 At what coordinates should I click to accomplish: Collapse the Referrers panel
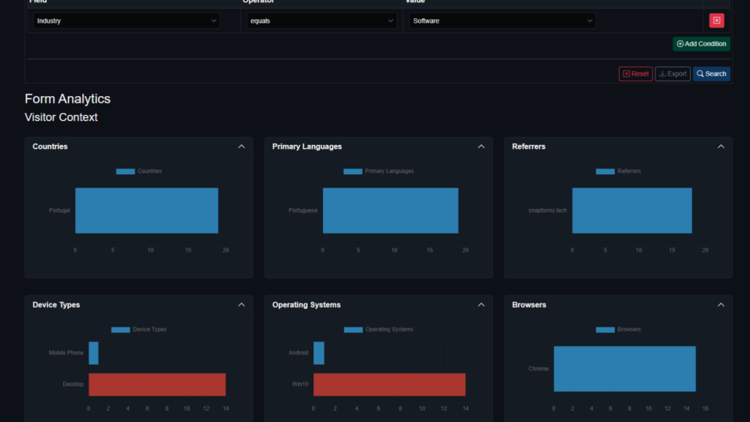721,147
